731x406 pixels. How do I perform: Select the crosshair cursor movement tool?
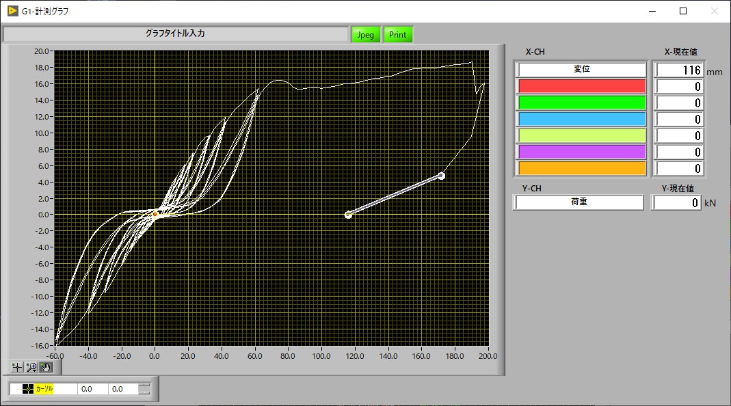(x=16, y=367)
